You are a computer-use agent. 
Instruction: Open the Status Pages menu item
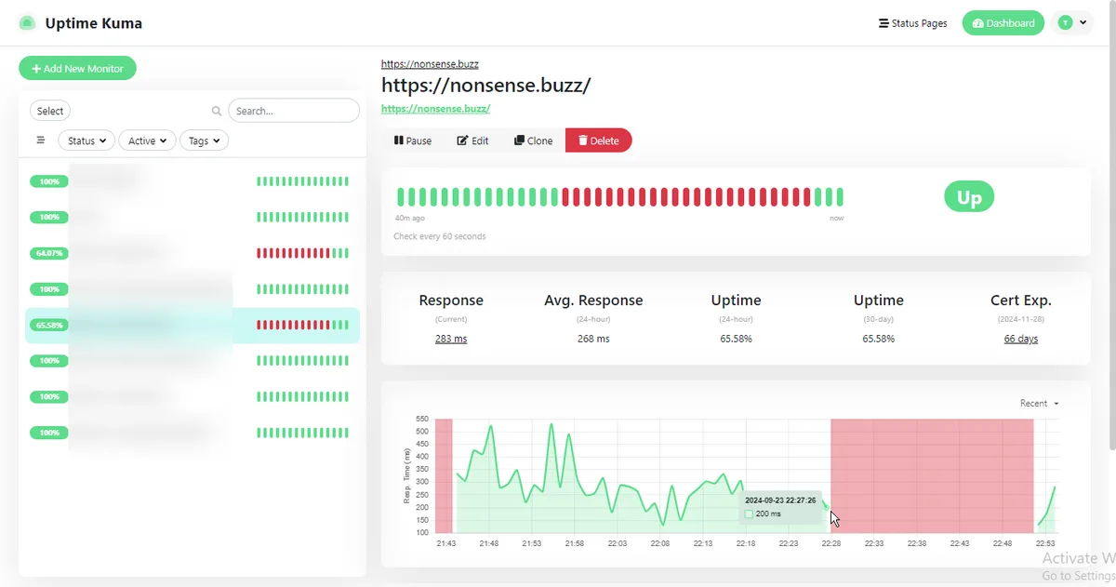(x=912, y=23)
